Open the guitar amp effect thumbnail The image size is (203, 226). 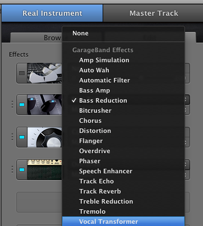coord(44,169)
